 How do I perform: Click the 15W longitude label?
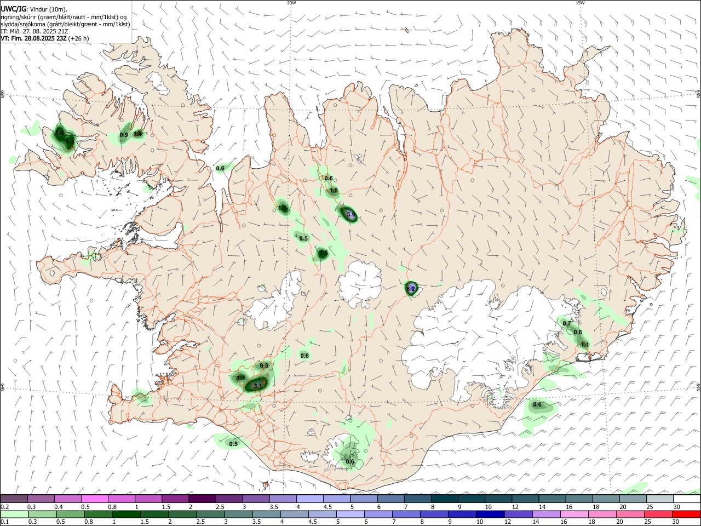tap(580, 3)
